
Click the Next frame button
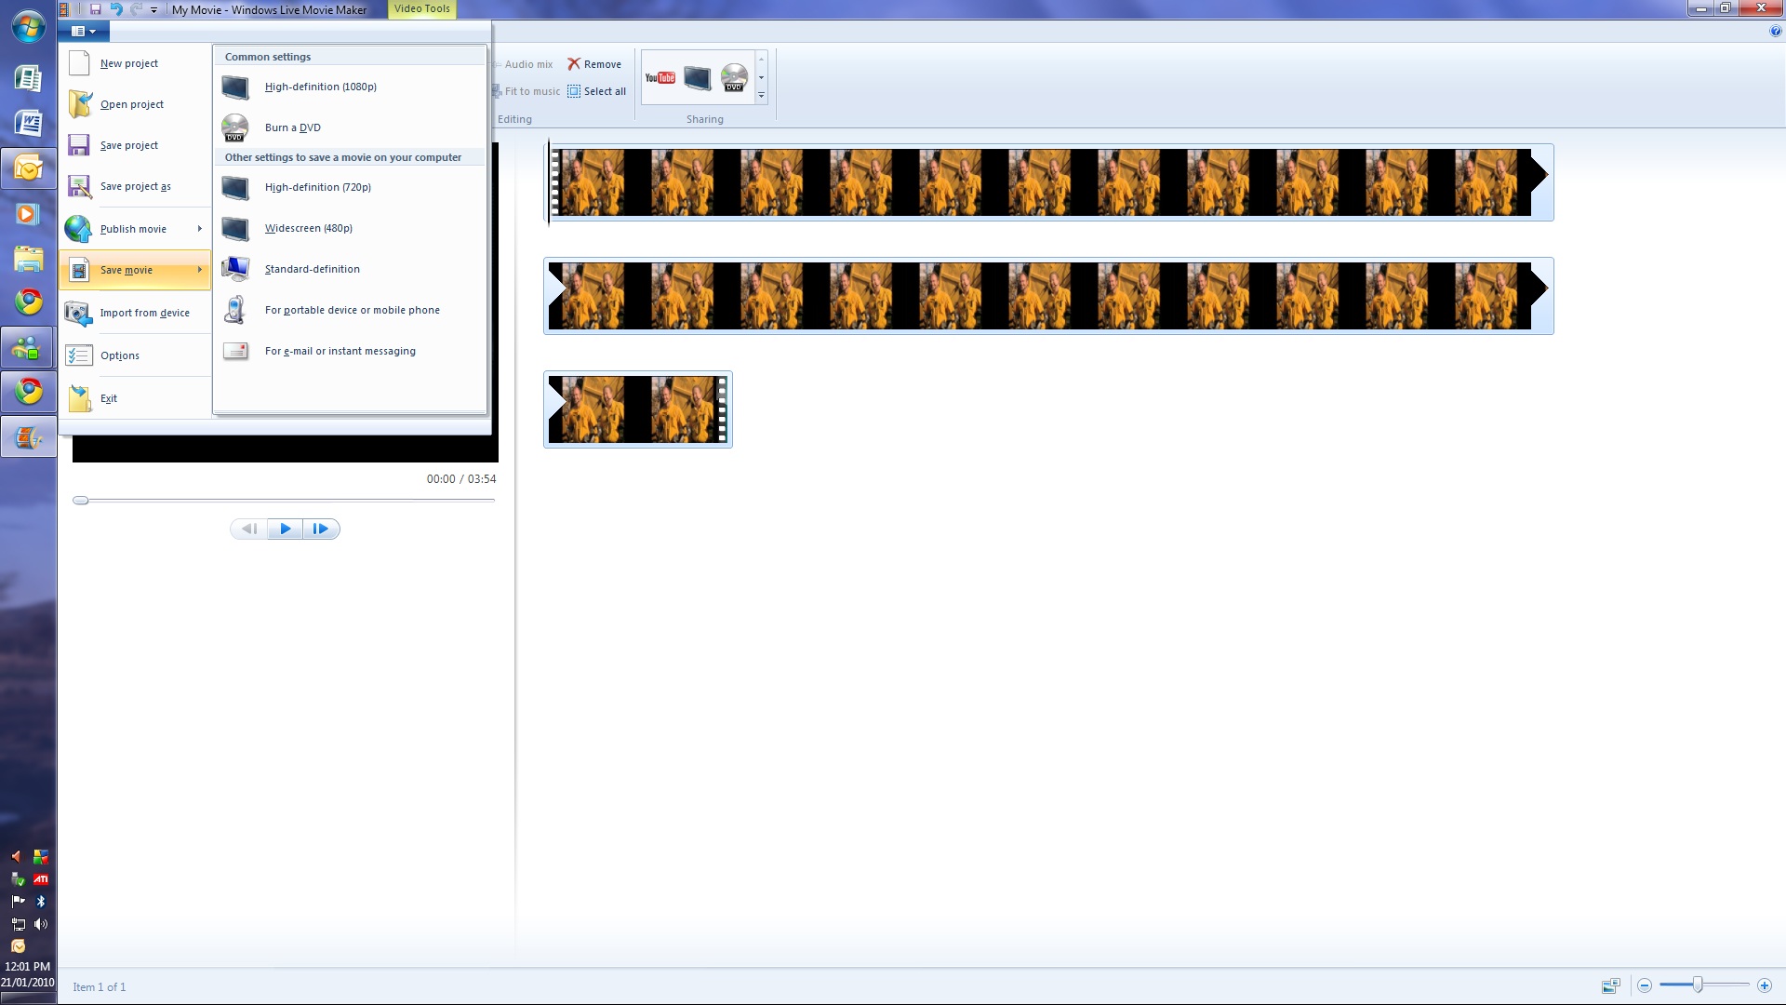pyautogui.click(x=321, y=529)
